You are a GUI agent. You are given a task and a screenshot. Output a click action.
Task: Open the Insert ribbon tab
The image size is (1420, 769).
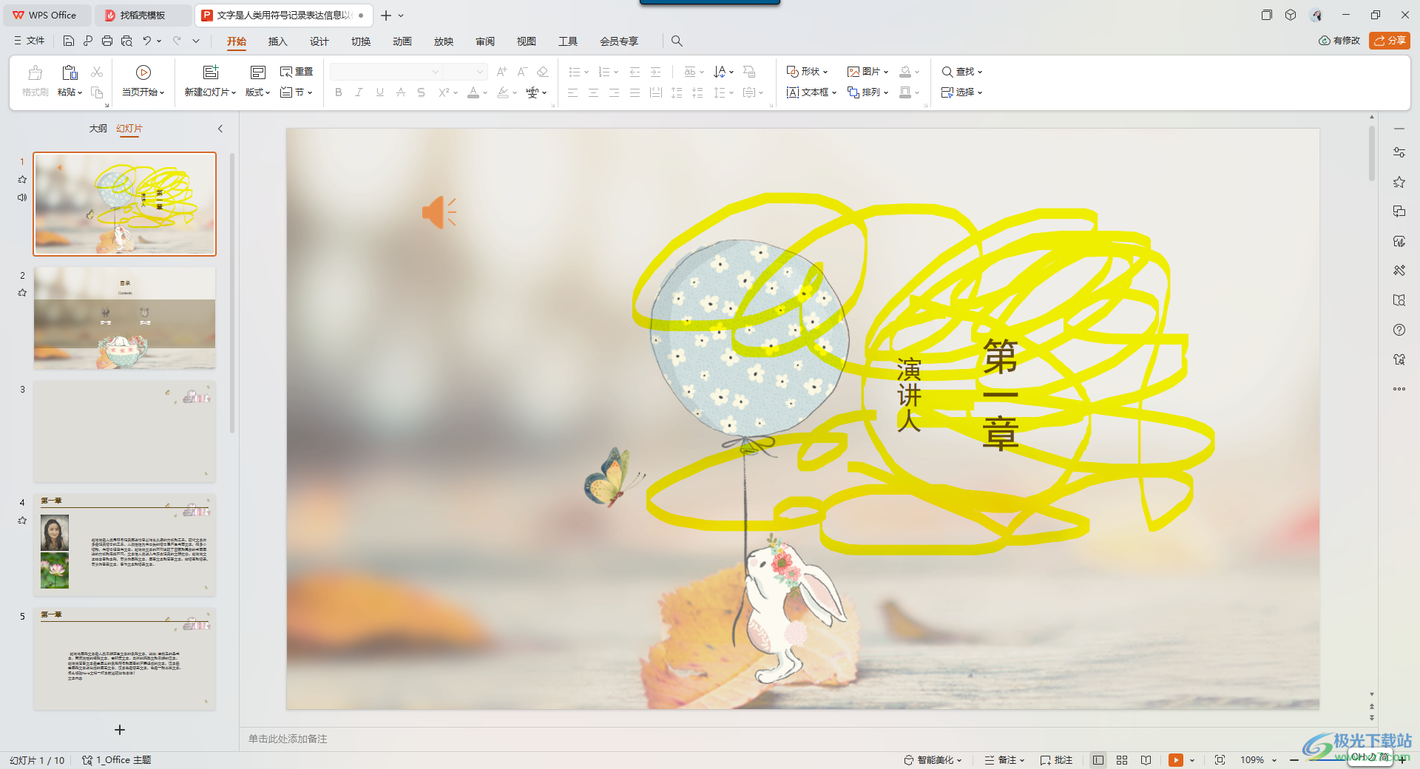[277, 41]
